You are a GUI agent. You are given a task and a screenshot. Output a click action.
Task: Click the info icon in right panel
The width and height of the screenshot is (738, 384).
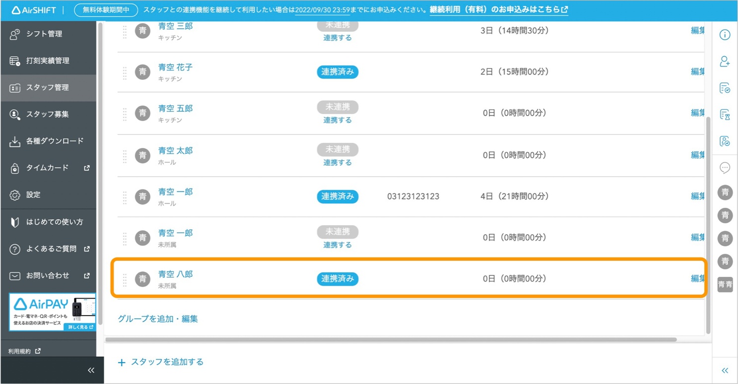click(725, 35)
